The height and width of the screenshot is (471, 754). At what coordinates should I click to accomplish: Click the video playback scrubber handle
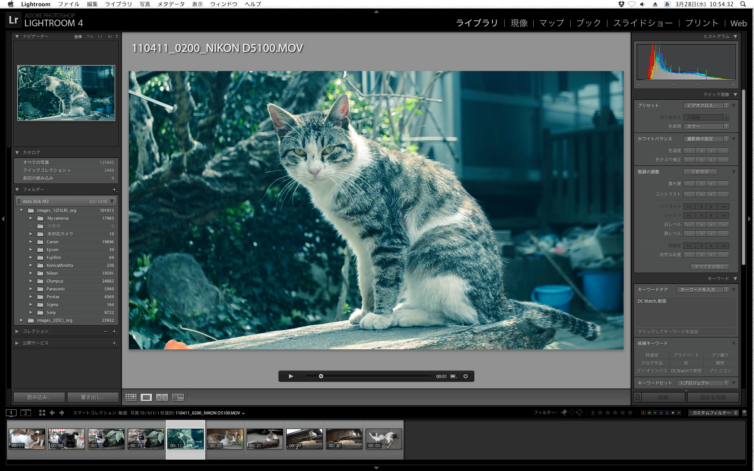coord(321,376)
